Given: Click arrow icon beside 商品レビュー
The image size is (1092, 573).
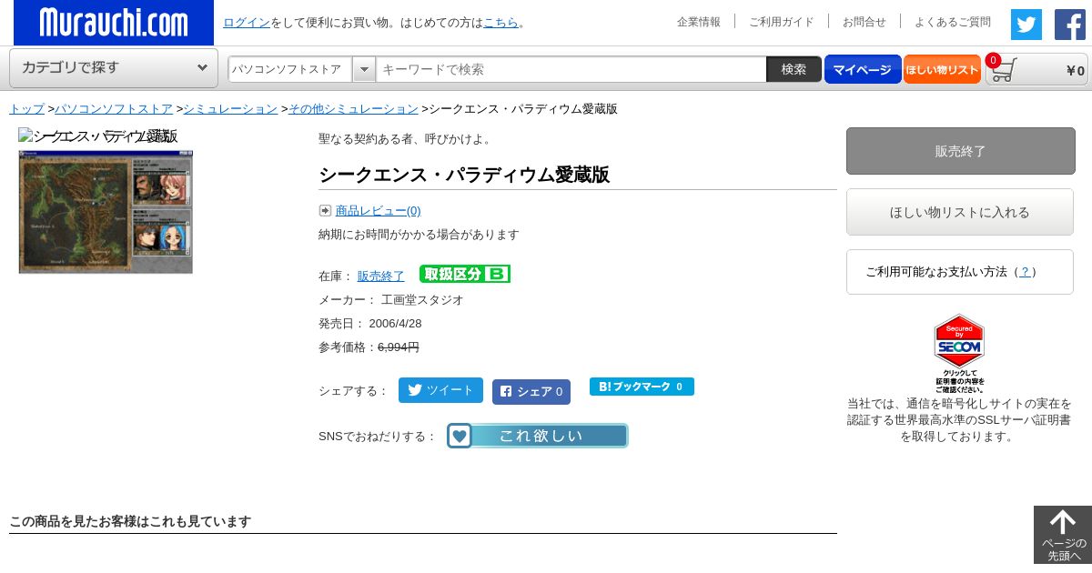Looking at the screenshot, I should coord(325,211).
